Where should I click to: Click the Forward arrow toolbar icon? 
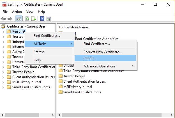point(10,19)
